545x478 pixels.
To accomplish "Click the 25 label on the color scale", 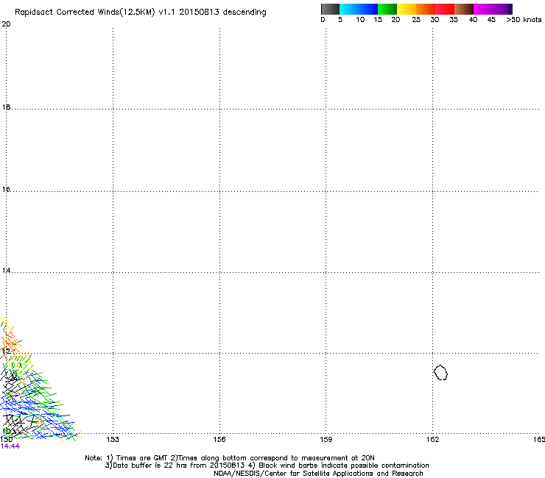I will click(x=416, y=20).
